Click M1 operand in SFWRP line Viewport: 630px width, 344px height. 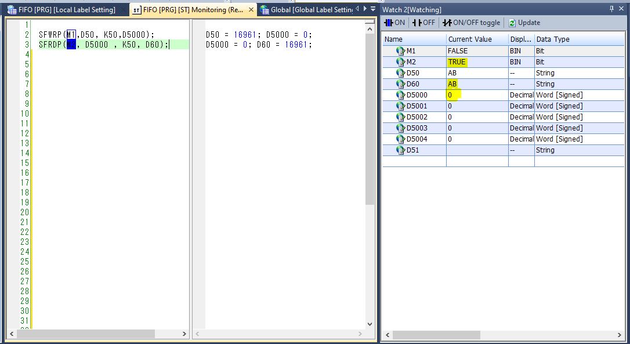pos(71,35)
